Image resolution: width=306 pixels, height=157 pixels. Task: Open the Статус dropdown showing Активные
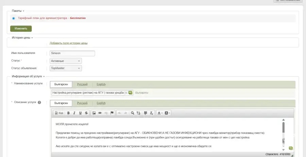66,61
